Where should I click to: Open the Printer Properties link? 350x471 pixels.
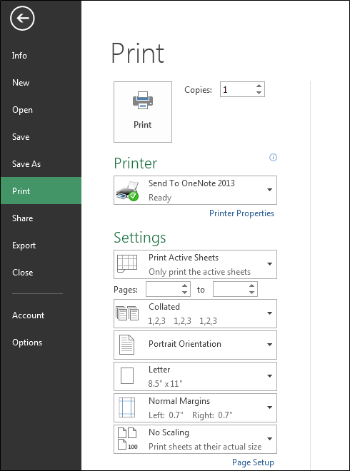click(241, 213)
